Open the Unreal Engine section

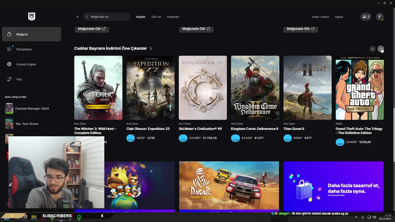[x=31, y=64]
